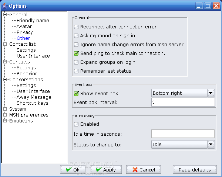The height and width of the screenshot is (177, 222).
Task: Uncheck Send ping to check main connection
Action: pyautogui.click(x=76, y=53)
